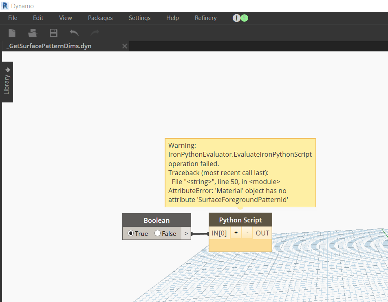Select the False radio button on Boolean node
The width and height of the screenshot is (388, 302).
click(x=158, y=233)
